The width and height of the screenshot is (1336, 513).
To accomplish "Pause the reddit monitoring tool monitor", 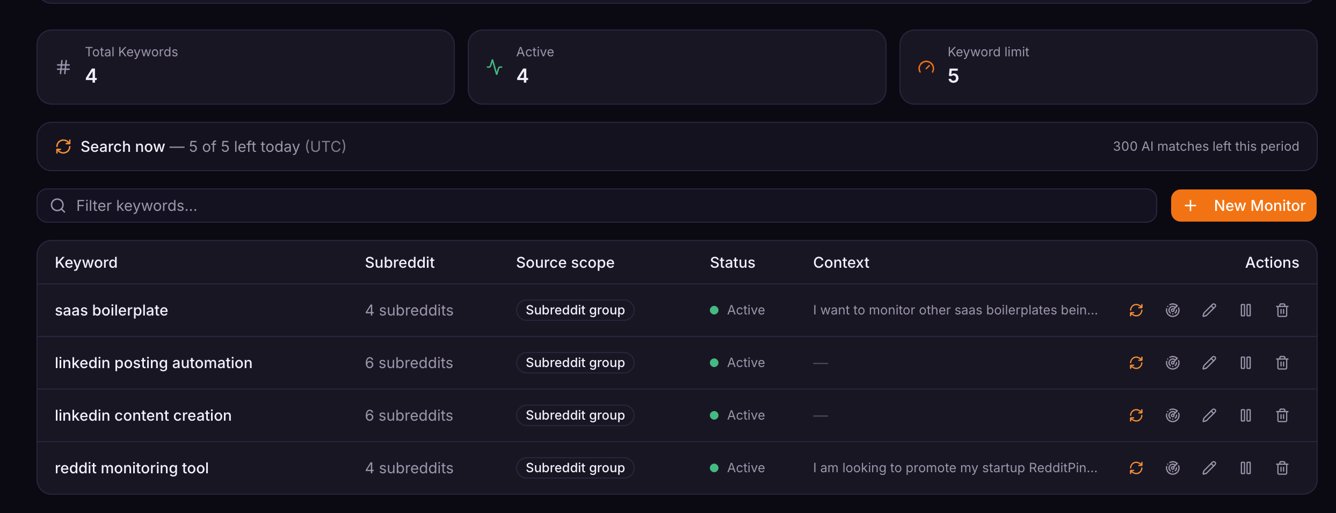I will 1246,468.
